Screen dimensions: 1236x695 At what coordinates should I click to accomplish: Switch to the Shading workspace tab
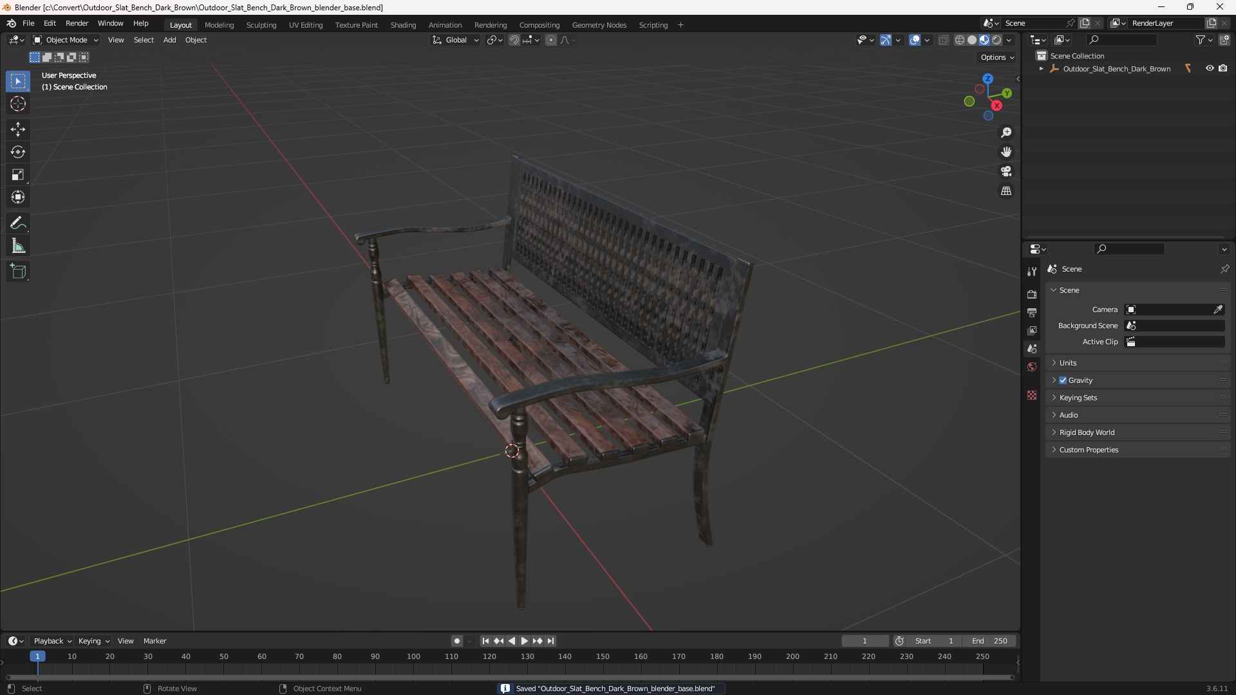403,25
